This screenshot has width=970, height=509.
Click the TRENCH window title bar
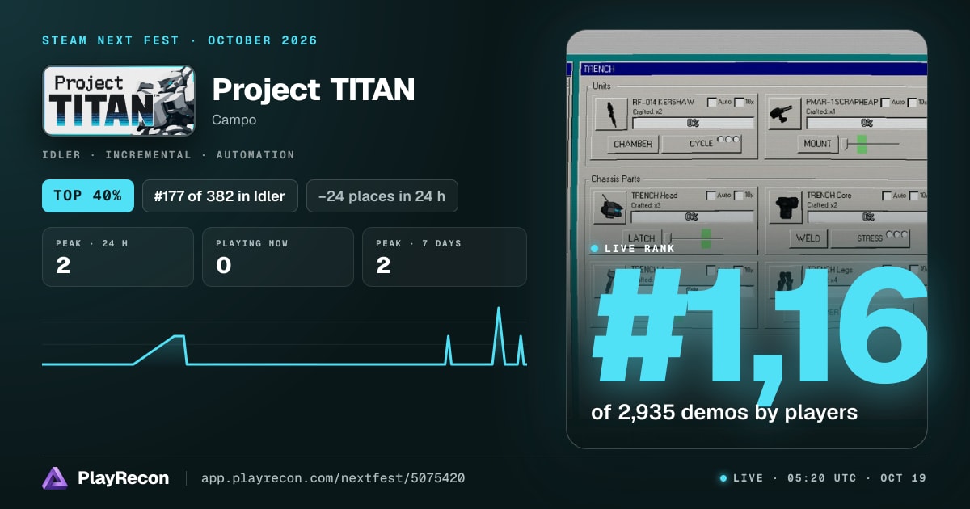(753, 69)
